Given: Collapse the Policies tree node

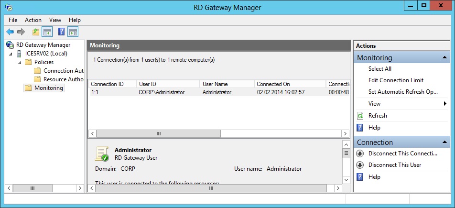Looking at the screenshot, I should [20, 63].
